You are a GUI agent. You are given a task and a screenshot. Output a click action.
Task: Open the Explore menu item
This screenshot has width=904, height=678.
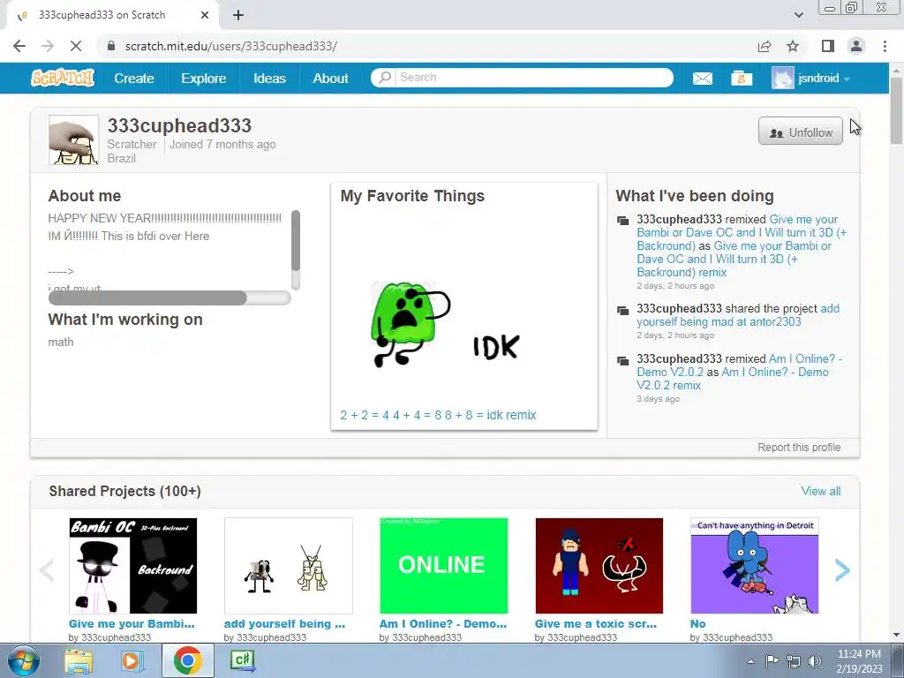(x=204, y=79)
